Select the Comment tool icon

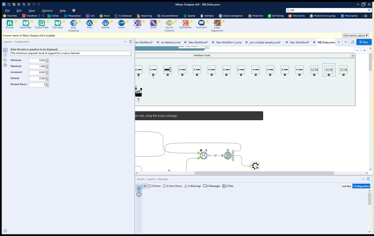tap(201, 23)
